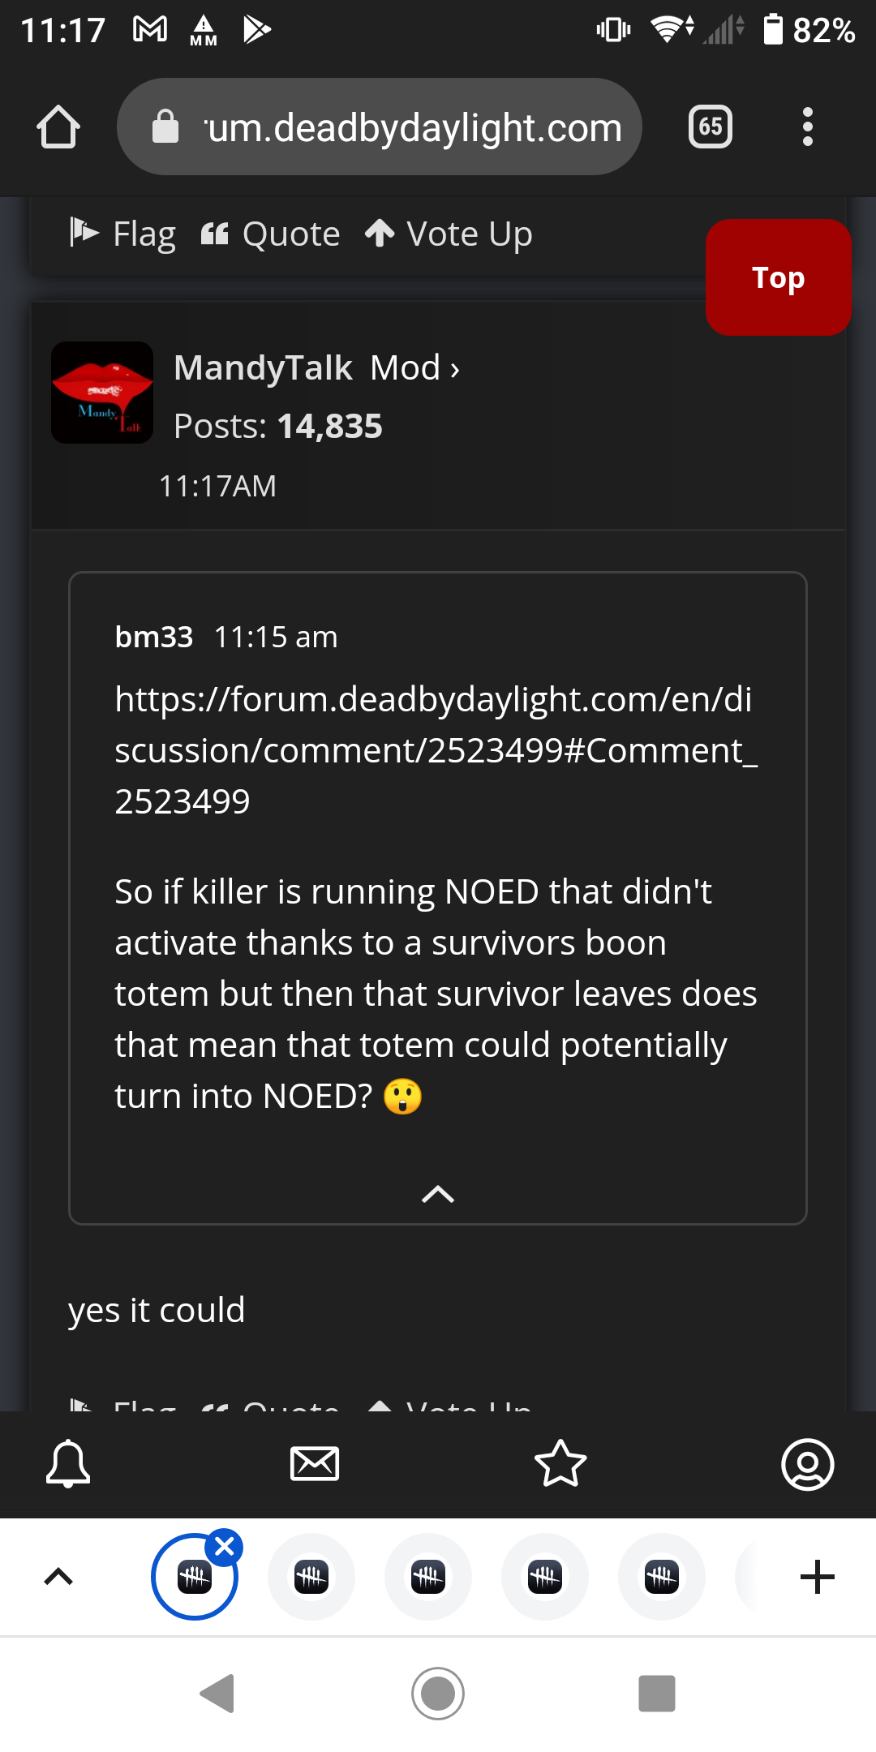Open forum notifications bell
Viewport: 876px width, 1752px height.
pos(68,1464)
